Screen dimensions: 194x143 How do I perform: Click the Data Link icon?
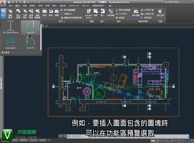click(x=136, y=13)
